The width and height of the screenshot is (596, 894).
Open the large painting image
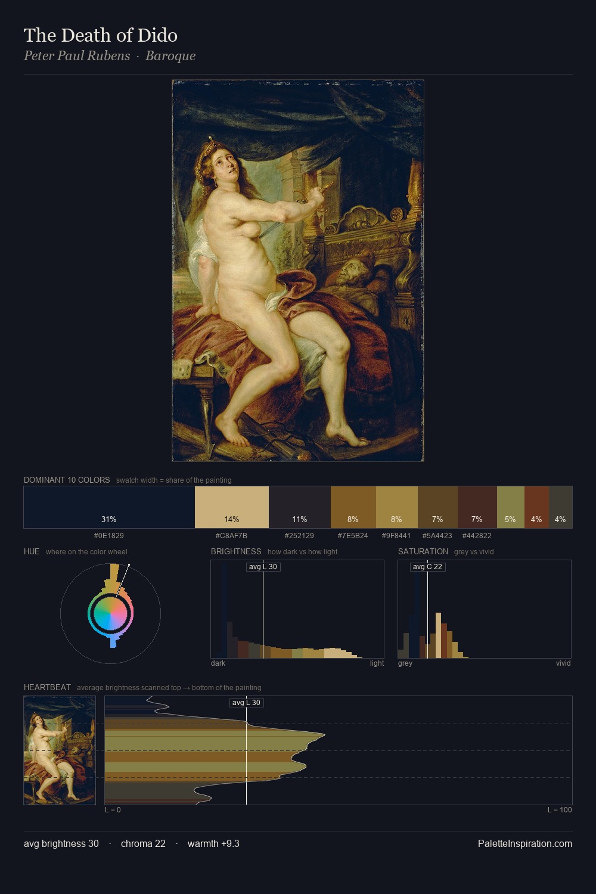(x=298, y=271)
